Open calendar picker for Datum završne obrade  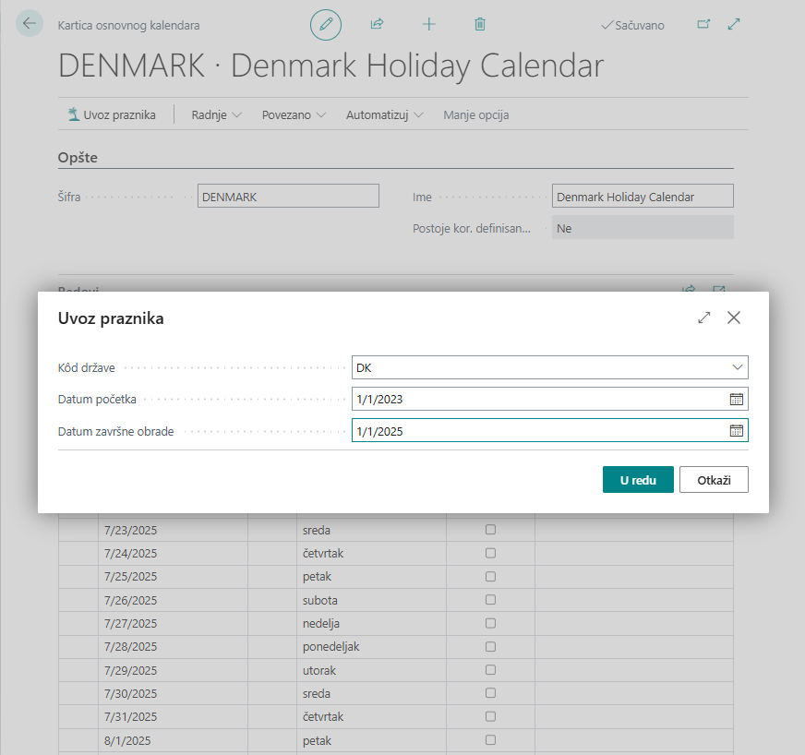tap(736, 431)
